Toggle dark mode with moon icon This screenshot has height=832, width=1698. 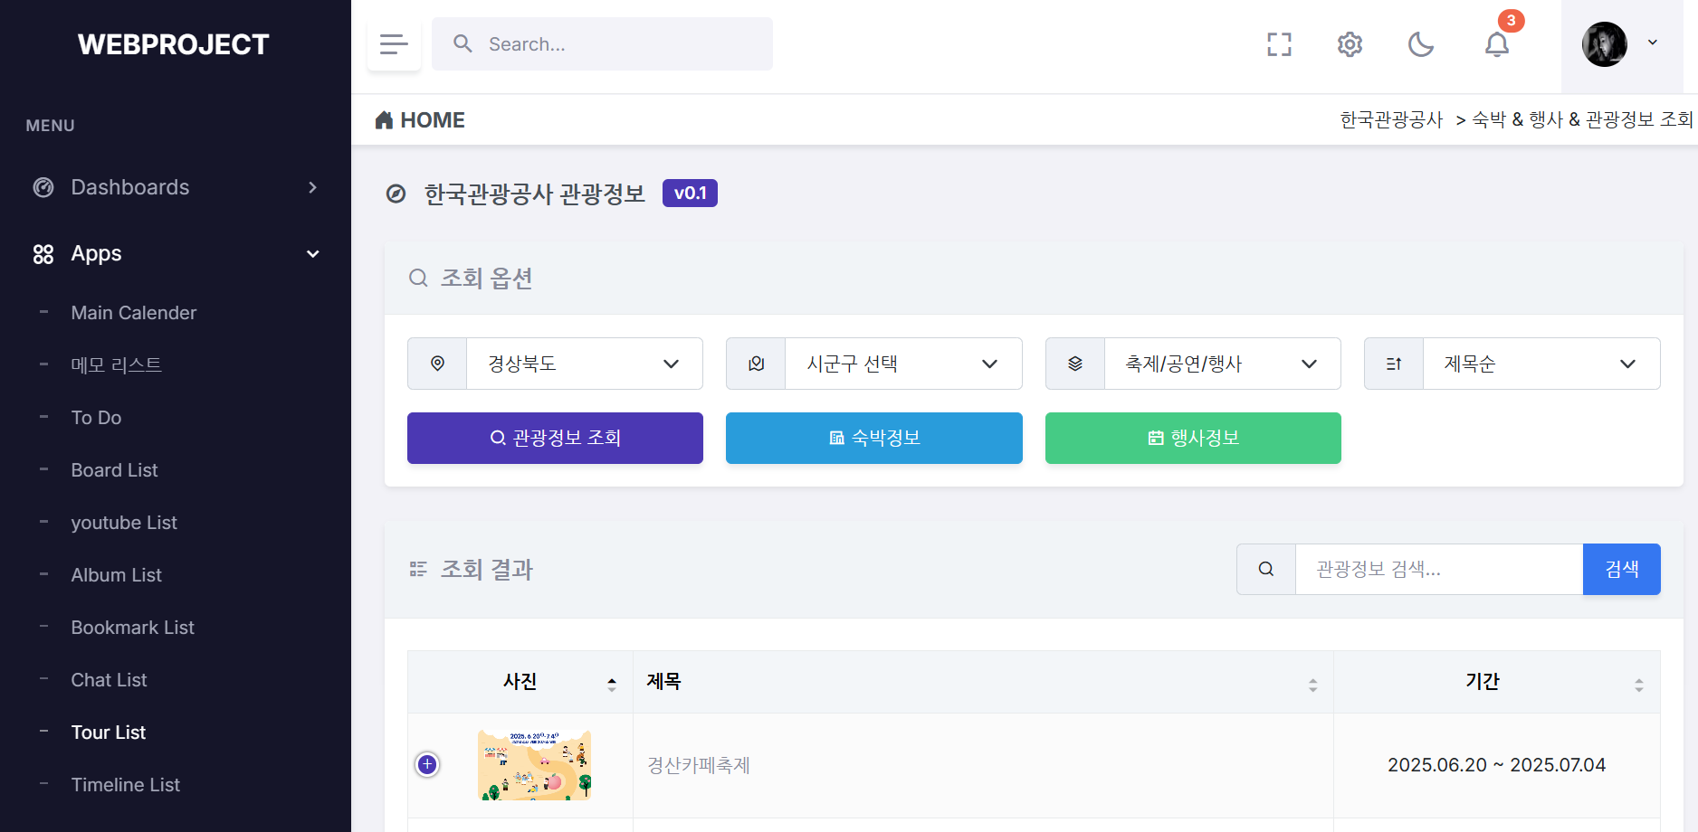1421,44
